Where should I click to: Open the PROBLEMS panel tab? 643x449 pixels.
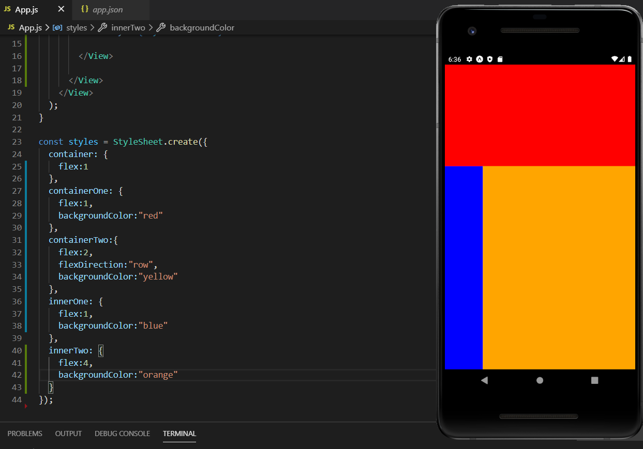[x=25, y=433]
